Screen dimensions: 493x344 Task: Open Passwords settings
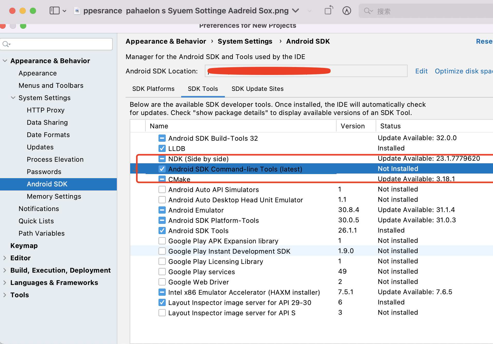(x=44, y=172)
